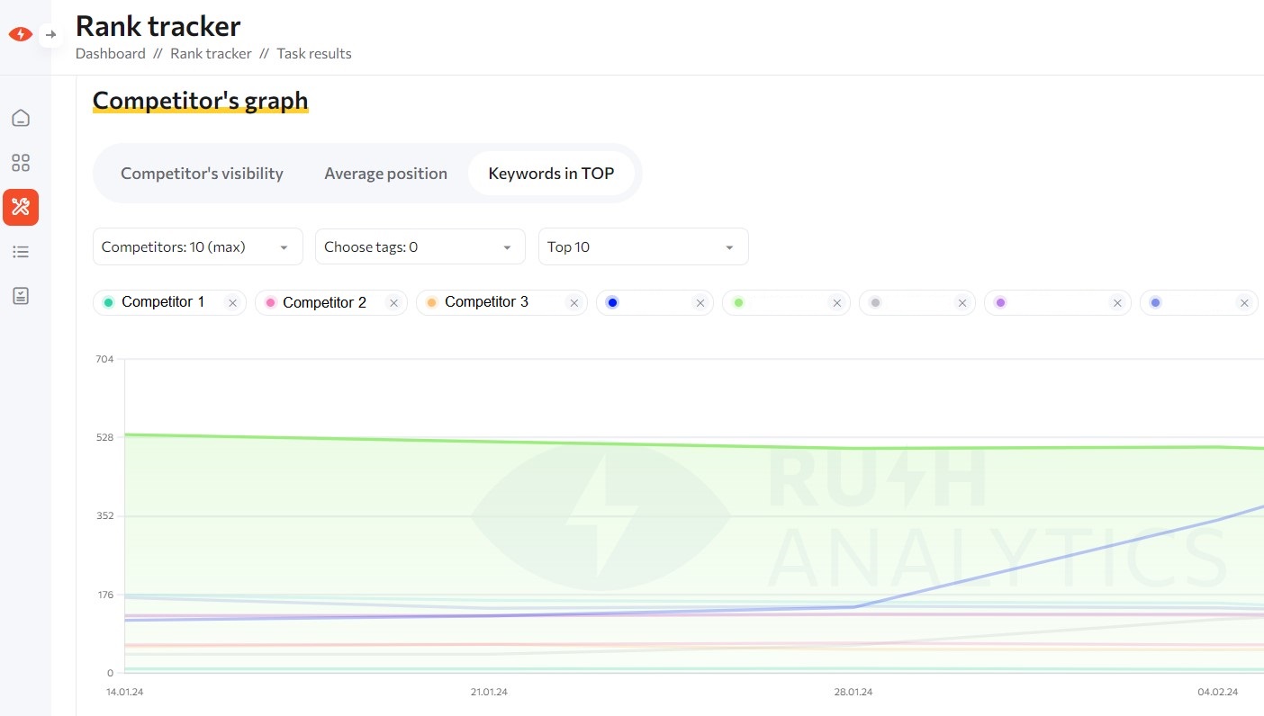Remove the gray dot competitor chip
Viewport: 1264px width, 716px height.
[962, 303]
